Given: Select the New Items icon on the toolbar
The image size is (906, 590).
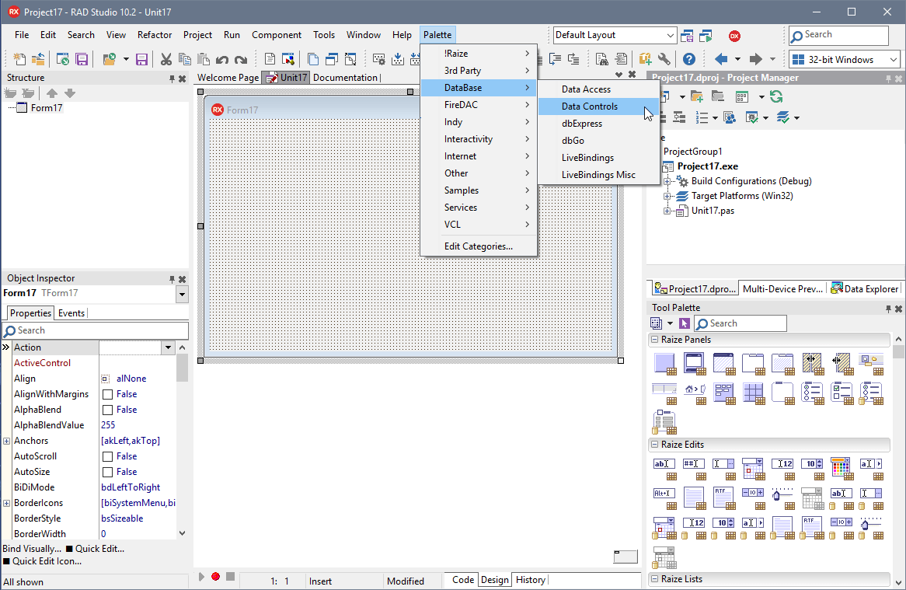Looking at the screenshot, I should [19, 58].
